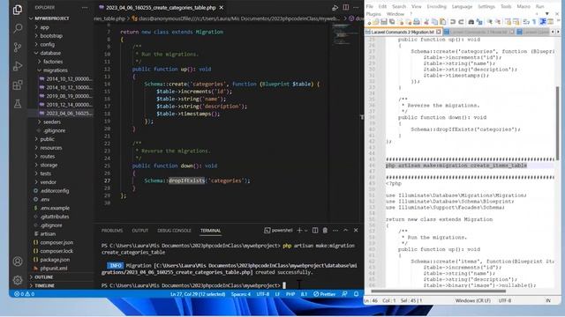Screen dimensions: 565x317
Task: Click the Prettier status bar item
Action: click(324, 294)
